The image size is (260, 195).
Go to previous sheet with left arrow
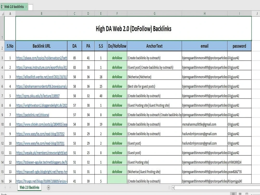[5, 187]
